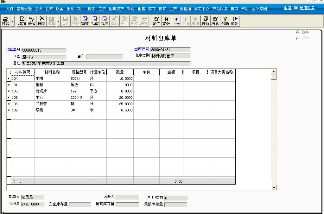Select the 蓝字 radio button
This screenshot has width=324, height=214.
pos(298,32)
